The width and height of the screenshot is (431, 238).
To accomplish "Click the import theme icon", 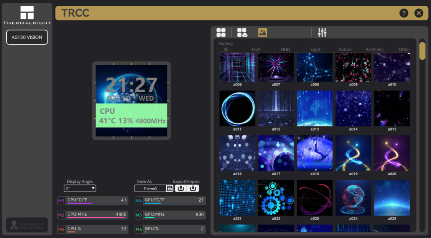I will coord(193,188).
